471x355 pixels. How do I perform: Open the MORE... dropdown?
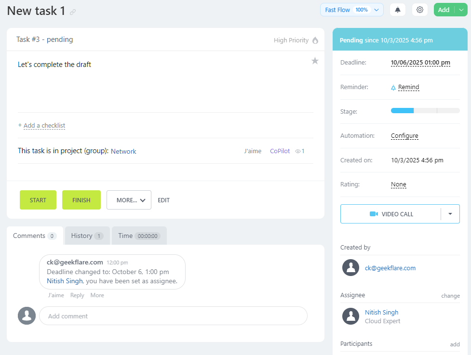129,200
